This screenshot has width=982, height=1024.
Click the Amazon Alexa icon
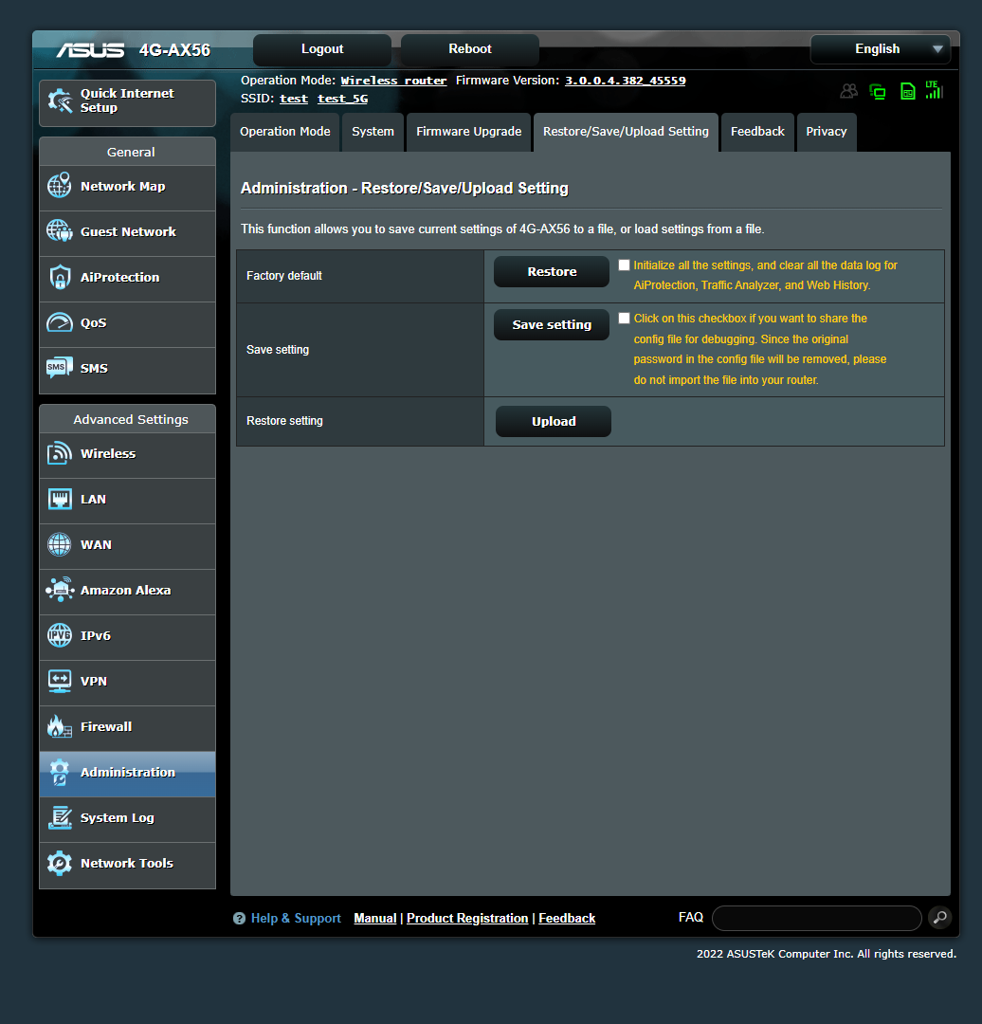pos(60,590)
